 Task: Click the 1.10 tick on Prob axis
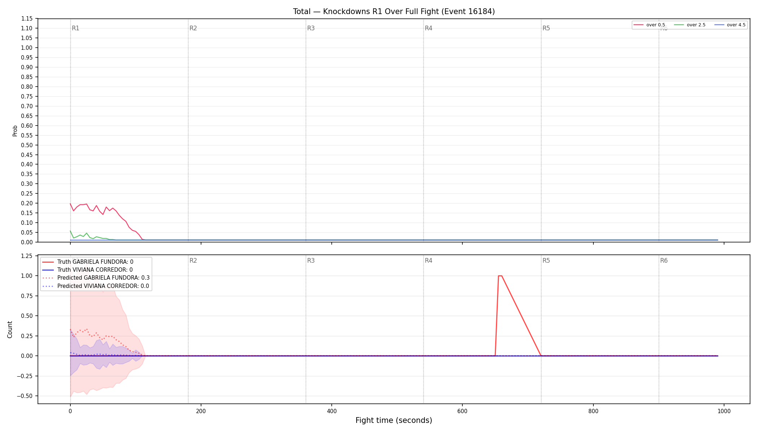27,29
